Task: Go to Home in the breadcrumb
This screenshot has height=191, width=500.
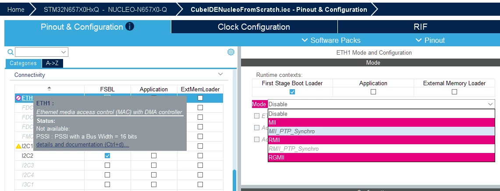Action: [x=16, y=10]
